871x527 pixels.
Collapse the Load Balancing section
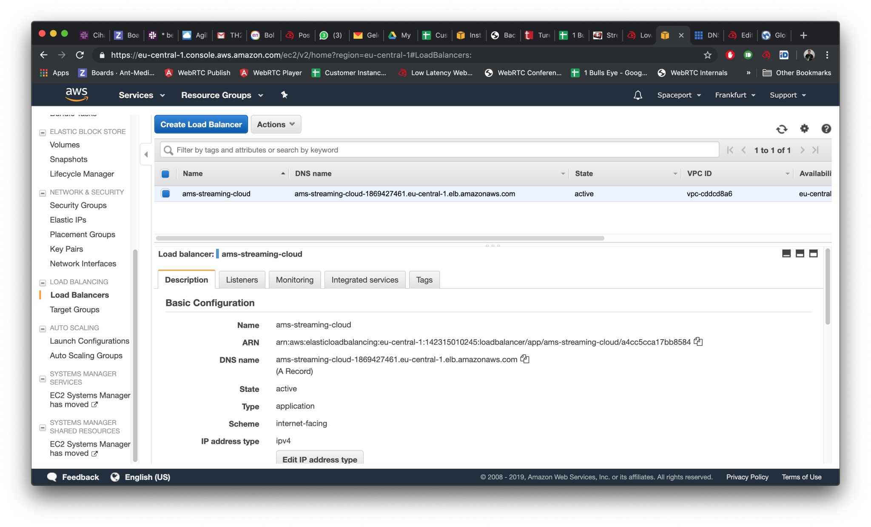43,283
